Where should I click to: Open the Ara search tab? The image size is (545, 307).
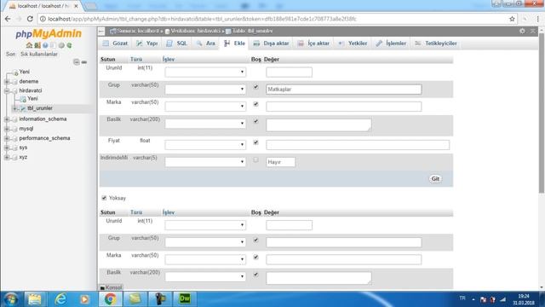coord(206,43)
